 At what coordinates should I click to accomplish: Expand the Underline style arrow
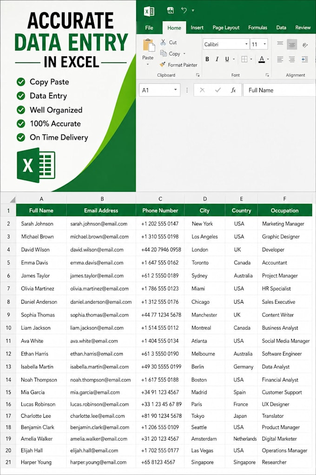pyautogui.click(x=233, y=60)
